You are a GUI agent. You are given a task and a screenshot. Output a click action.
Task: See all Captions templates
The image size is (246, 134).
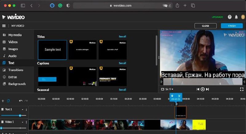point(122,63)
